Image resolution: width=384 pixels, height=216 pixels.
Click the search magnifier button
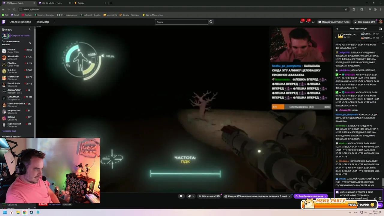click(x=211, y=22)
